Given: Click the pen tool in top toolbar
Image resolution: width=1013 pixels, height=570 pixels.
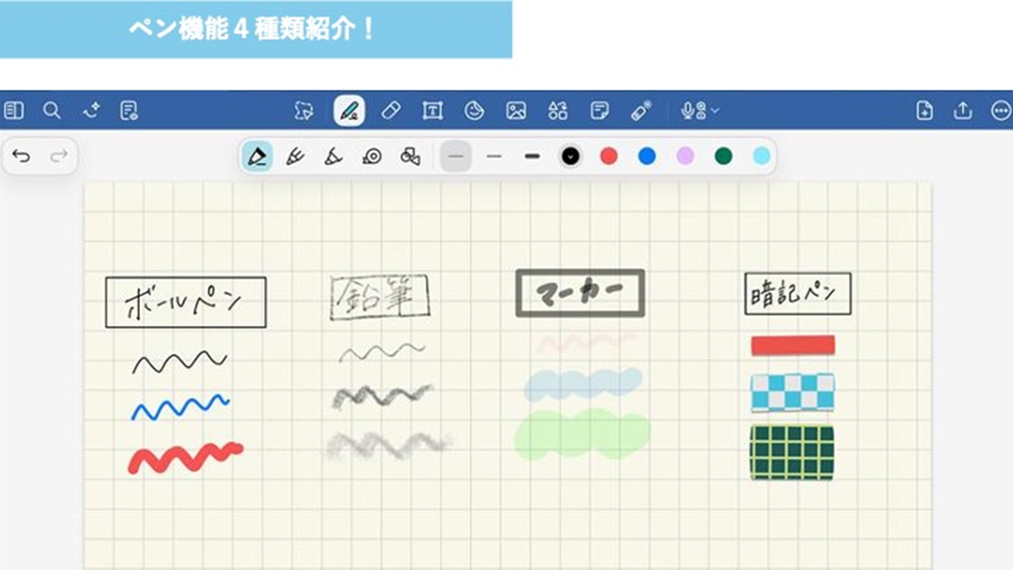Looking at the screenshot, I should coord(349,111).
